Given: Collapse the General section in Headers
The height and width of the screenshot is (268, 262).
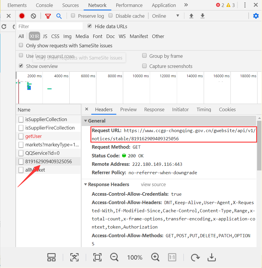Looking at the screenshot, I should point(85,121).
